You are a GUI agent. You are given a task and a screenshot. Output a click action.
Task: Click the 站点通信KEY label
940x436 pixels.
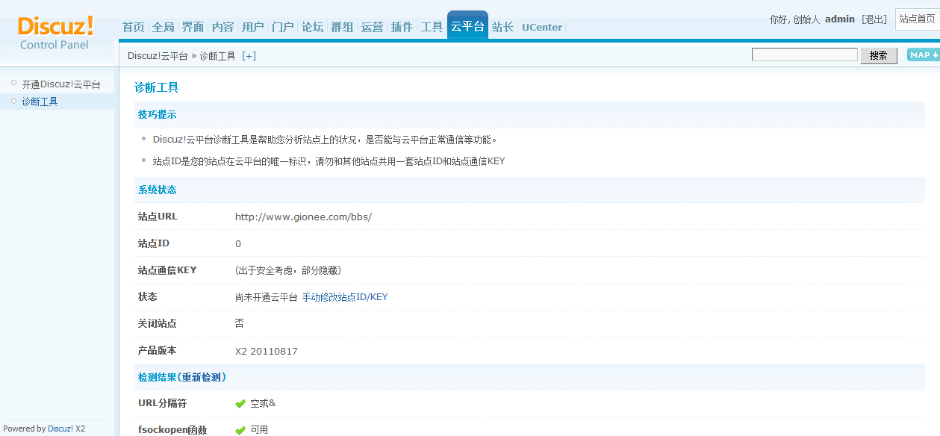coord(167,270)
